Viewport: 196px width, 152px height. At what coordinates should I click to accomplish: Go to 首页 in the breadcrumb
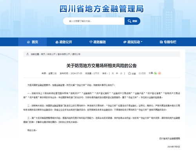[x=43, y=54]
